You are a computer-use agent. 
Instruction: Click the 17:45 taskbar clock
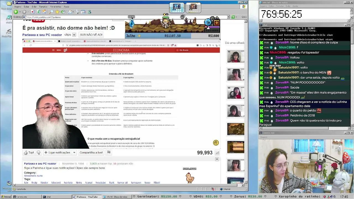click(x=344, y=197)
